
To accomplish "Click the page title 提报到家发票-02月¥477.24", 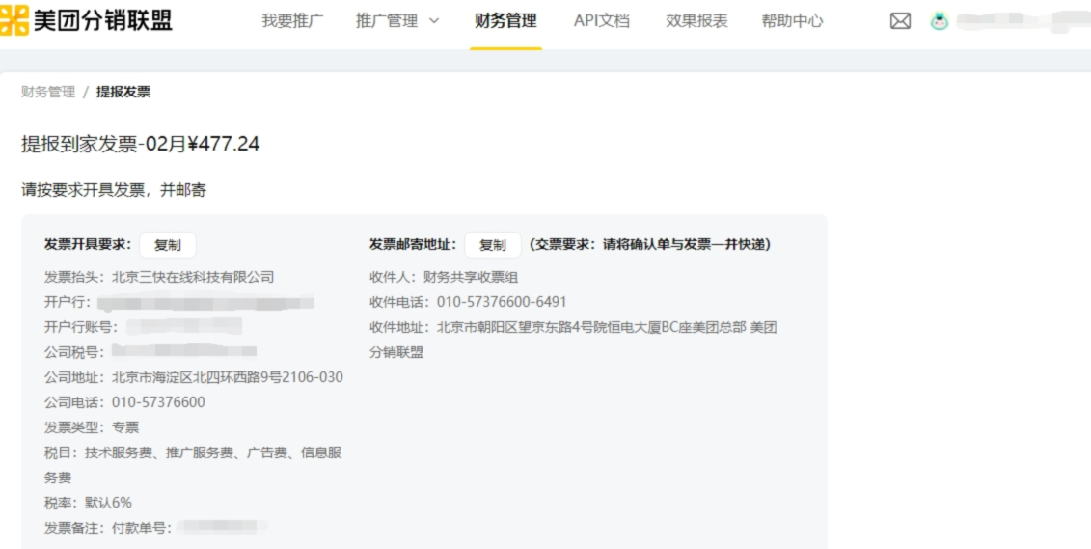I will (x=141, y=144).
